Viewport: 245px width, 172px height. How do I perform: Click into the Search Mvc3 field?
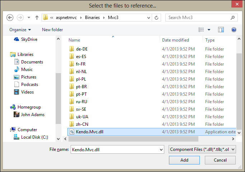pyautogui.click(x=199, y=18)
